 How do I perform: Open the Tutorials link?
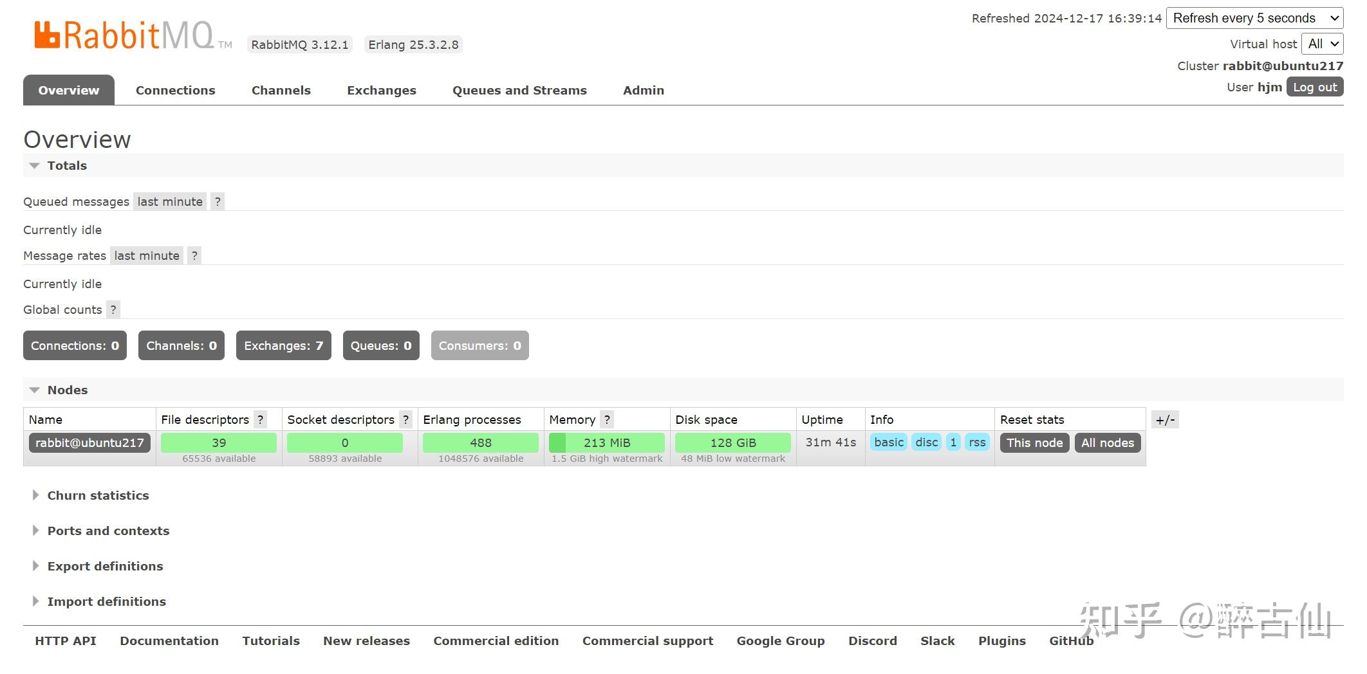click(x=271, y=641)
